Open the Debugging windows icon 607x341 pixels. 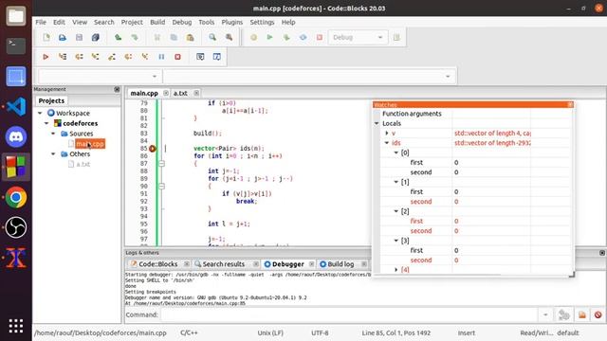click(200, 57)
